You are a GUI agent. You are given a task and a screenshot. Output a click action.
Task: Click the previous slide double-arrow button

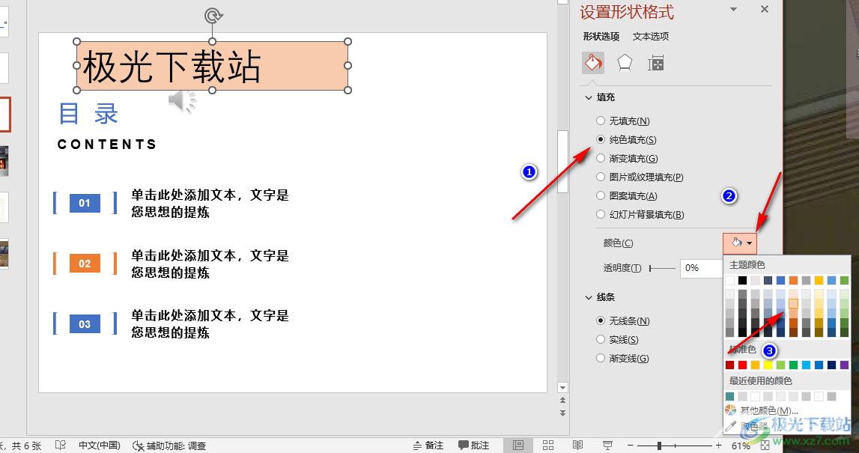tap(562, 401)
